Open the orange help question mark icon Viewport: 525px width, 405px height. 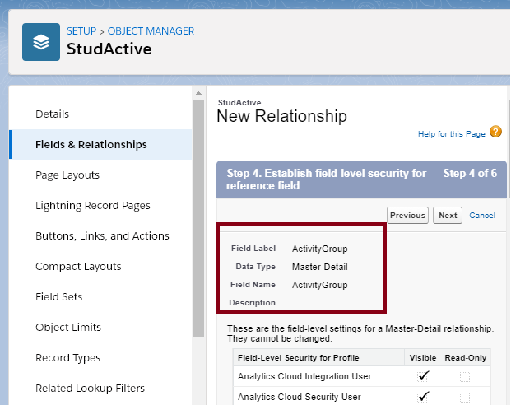(x=495, y=132)
